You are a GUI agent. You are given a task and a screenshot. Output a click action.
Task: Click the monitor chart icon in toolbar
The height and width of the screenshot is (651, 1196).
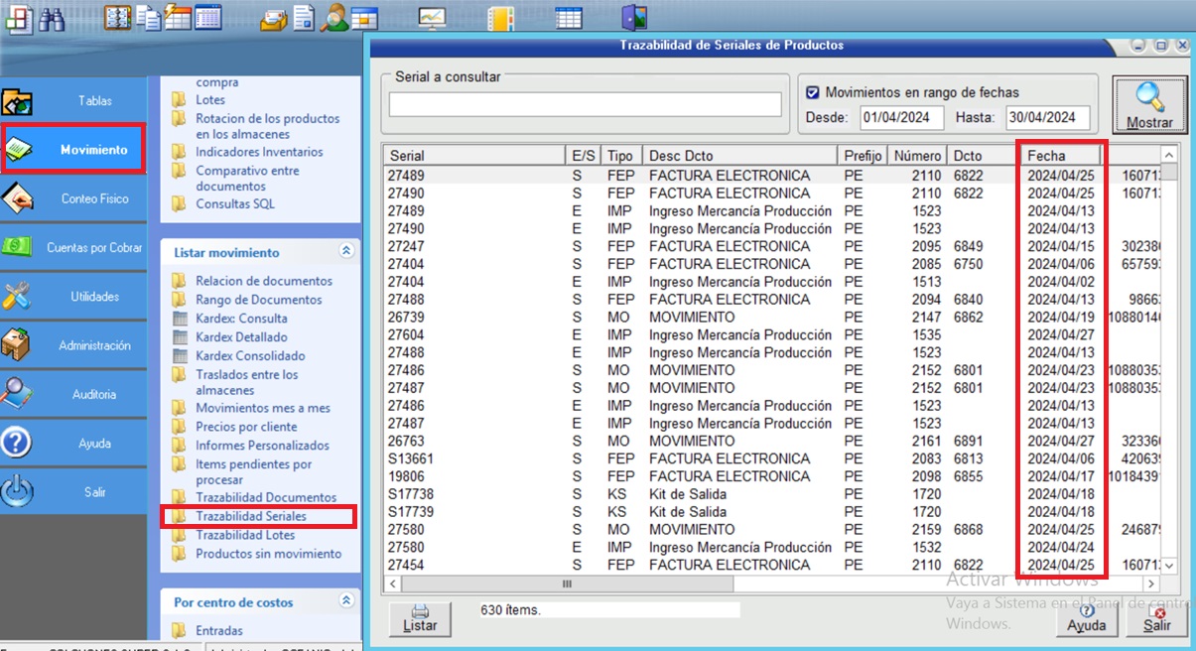coord(433,18)
